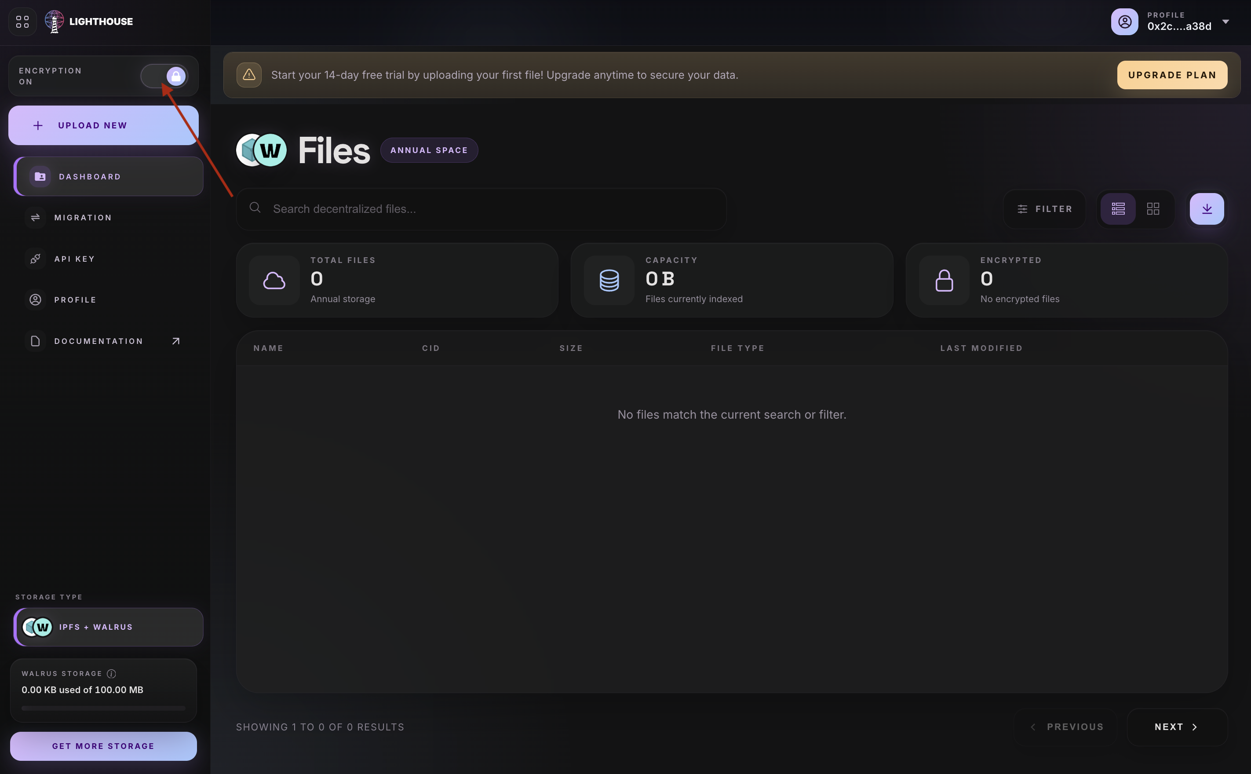
Task: Click the Upgrade Plan button
Action: tap(1172, 75)
